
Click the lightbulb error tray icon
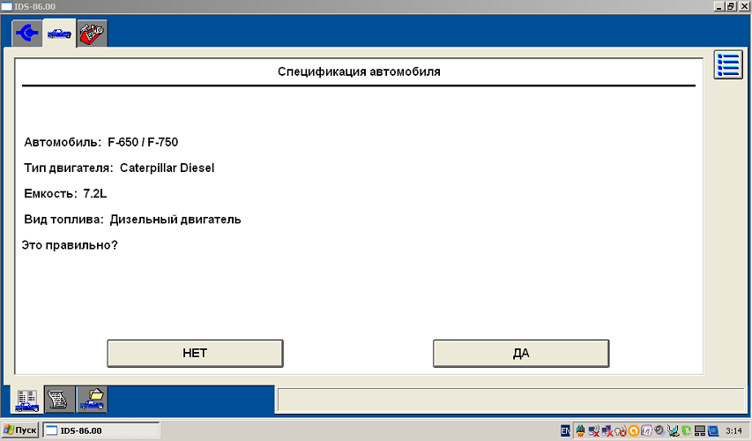click(x=621, y=431)
